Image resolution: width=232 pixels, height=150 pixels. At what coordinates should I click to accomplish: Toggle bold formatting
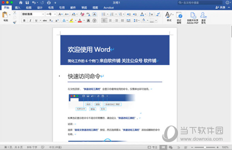[x=24, y=20]
